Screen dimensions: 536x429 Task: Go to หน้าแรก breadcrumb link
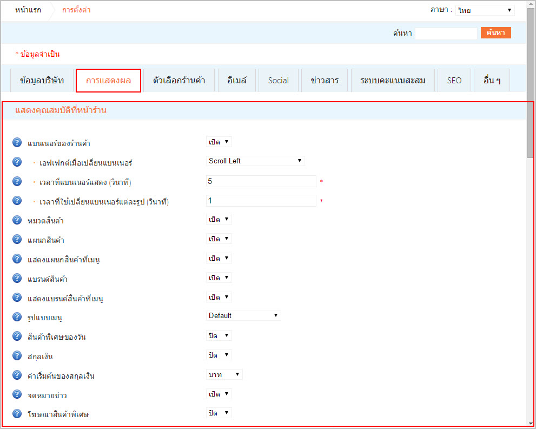(28, 10)
